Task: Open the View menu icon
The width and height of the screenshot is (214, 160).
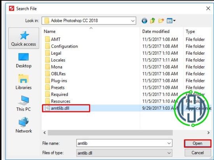Action: point(170,21)
